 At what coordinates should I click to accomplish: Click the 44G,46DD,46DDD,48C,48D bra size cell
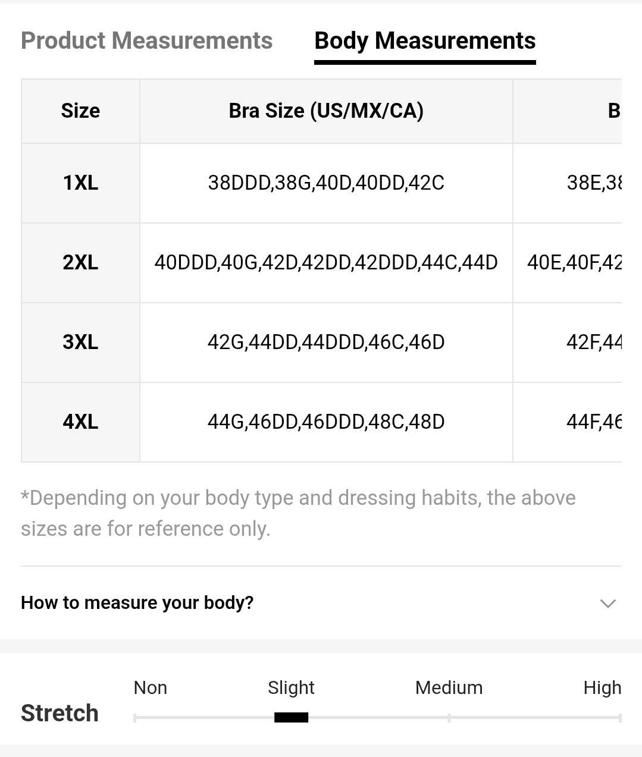326,422
